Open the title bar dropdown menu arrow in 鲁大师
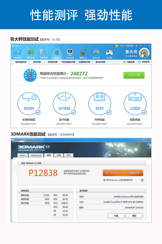Screen dimensions: 162x244 tap(140, 46)
